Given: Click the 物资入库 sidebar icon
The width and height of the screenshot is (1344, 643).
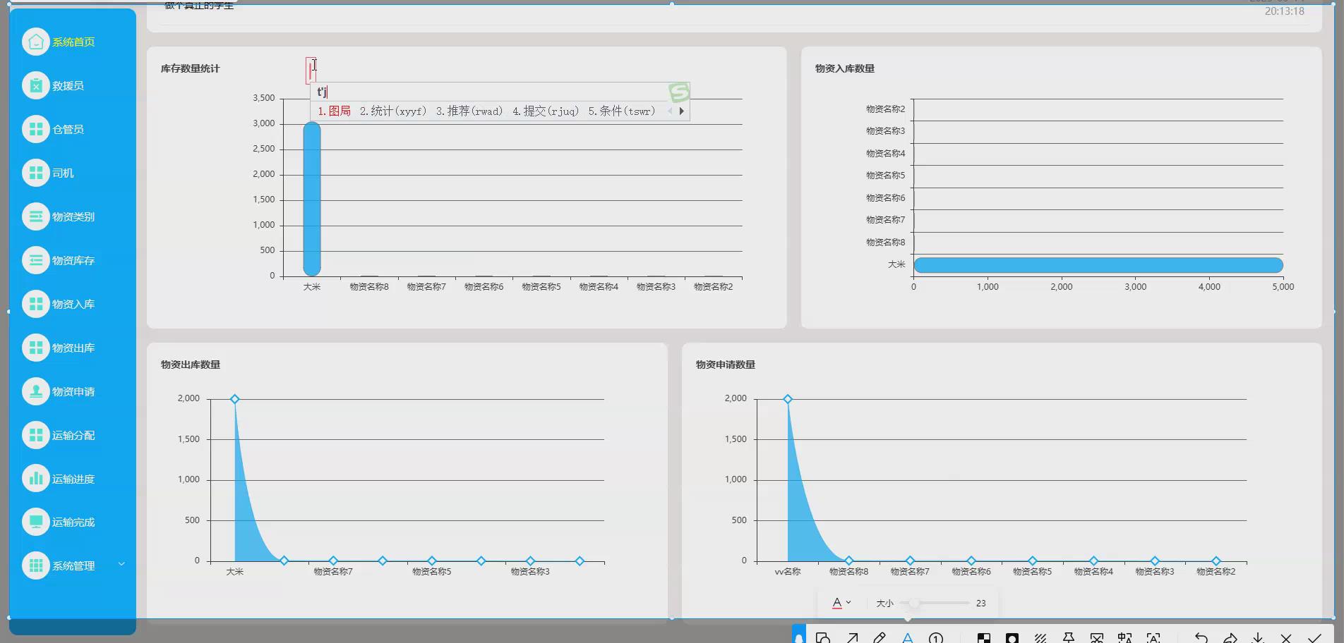Looking at the screenshot, I should (x=36, y=304).
